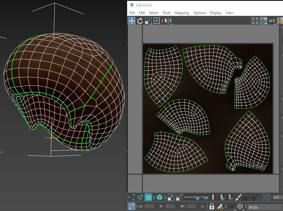Click the shrink paint brush size icon
This screenshot has height=211, width=283.
pyautogui.click(x=255, y=197)
